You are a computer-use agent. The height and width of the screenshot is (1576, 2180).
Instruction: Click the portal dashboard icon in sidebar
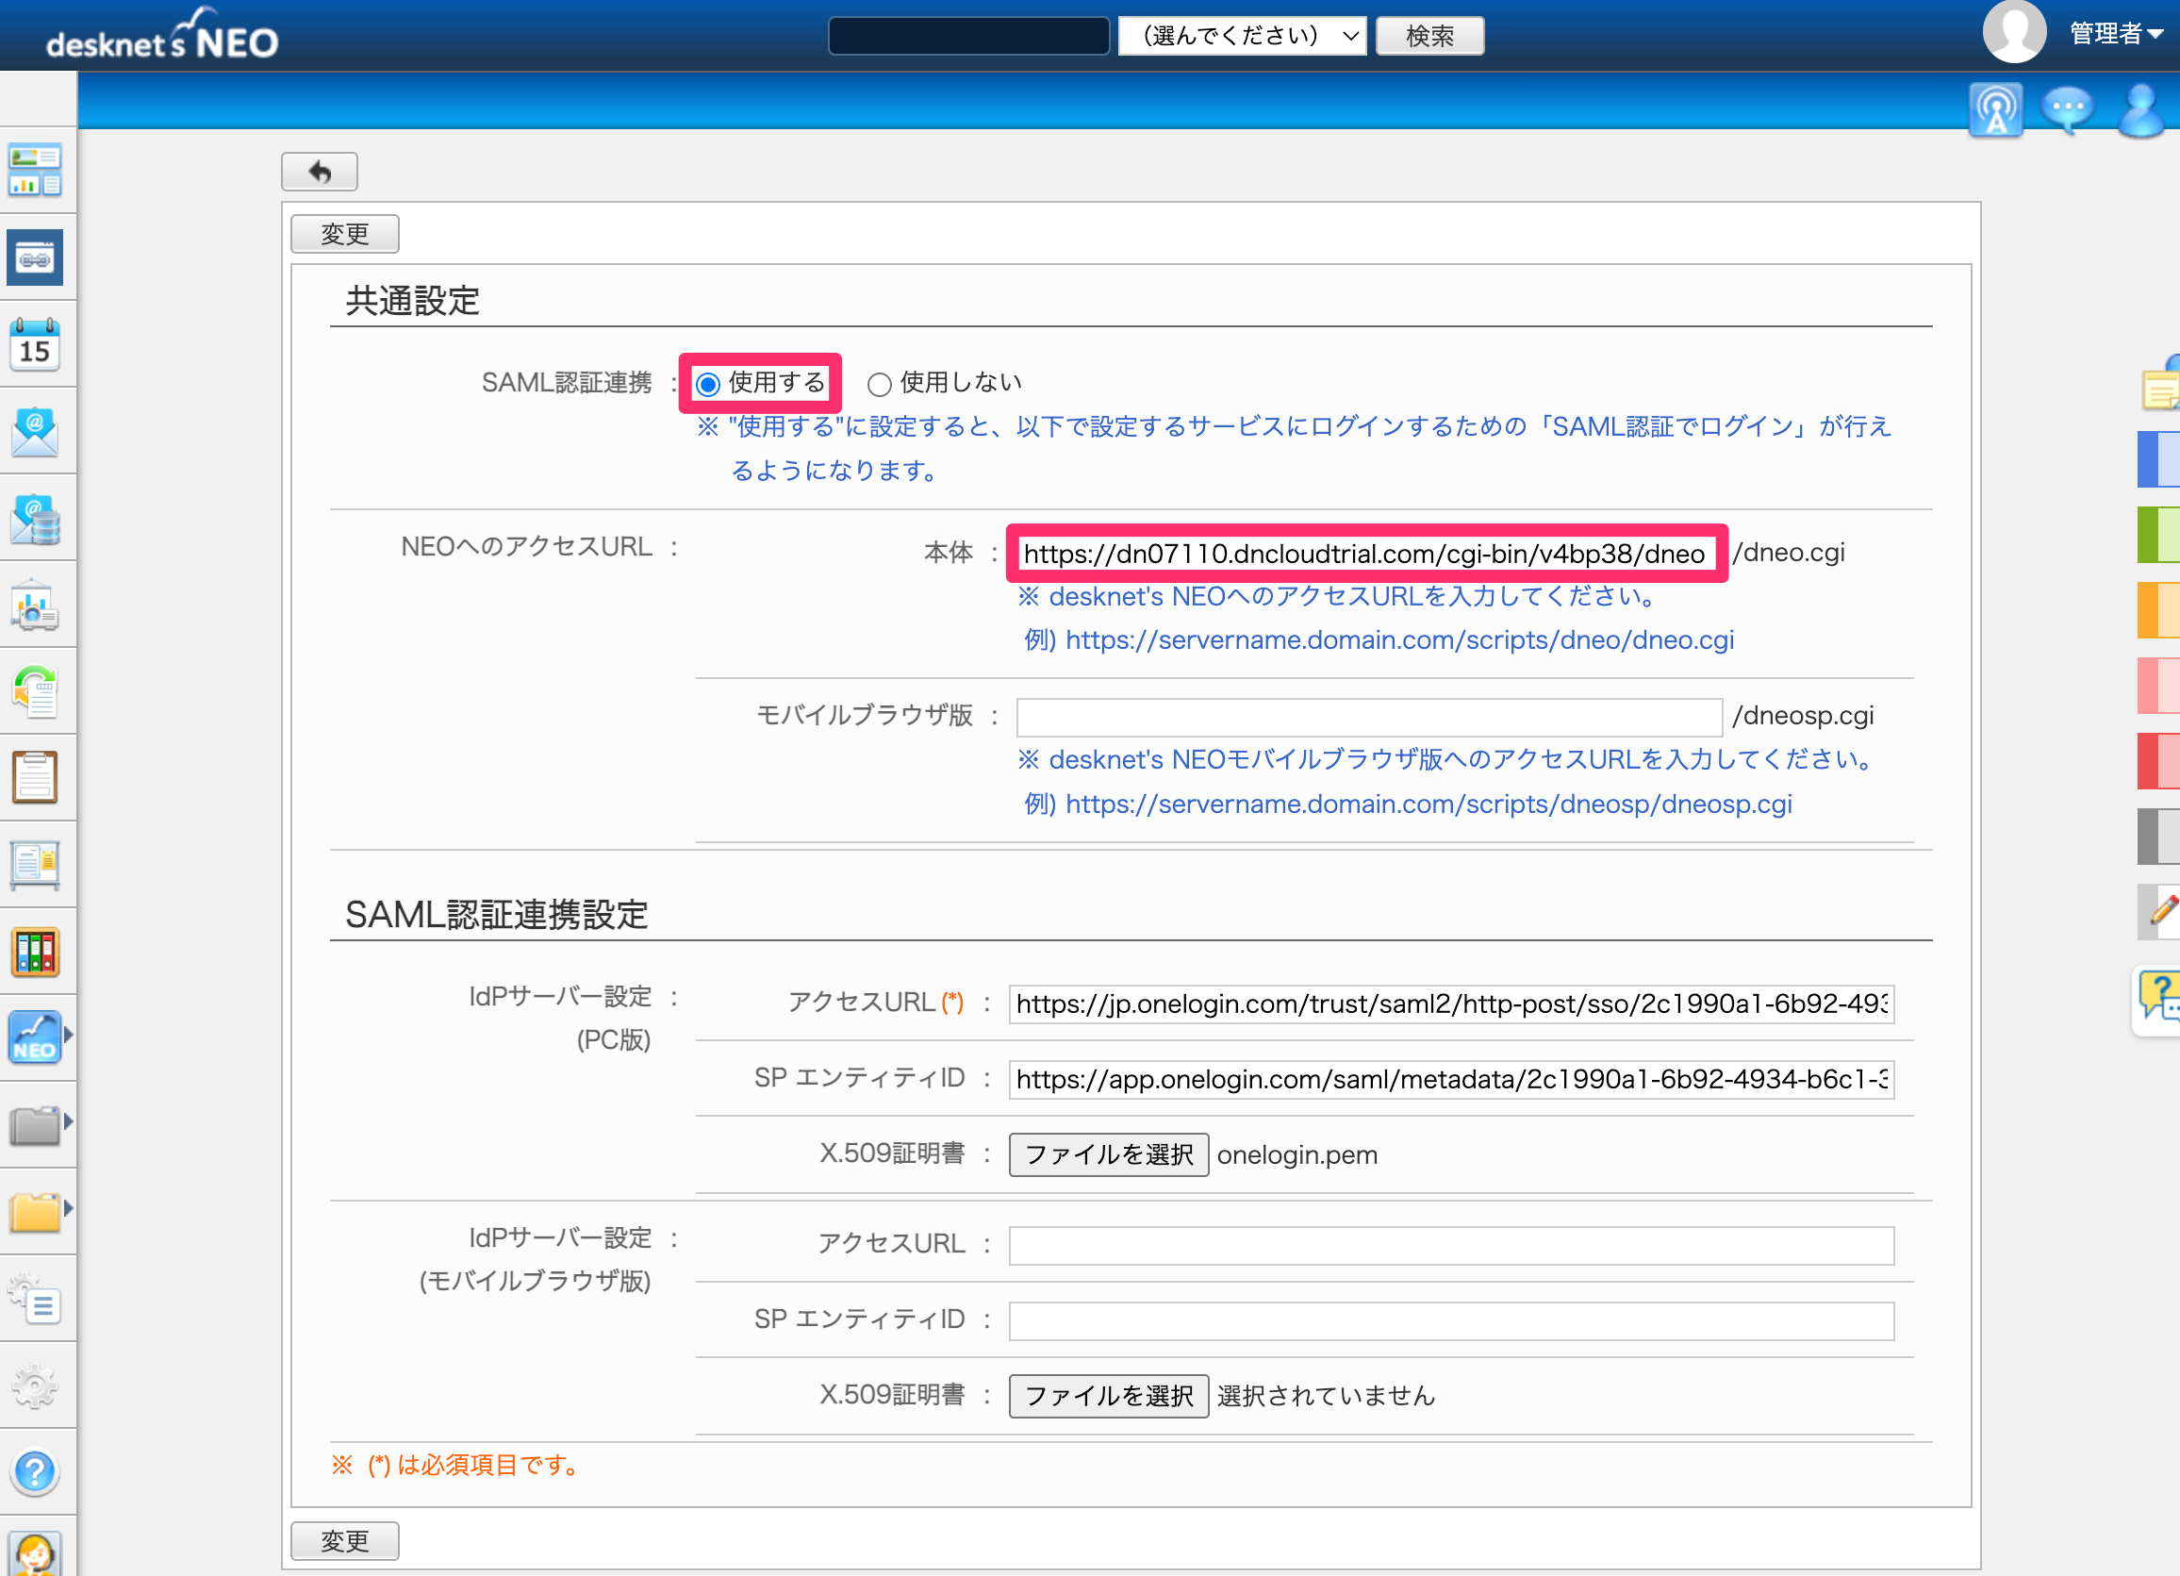tap(36, 171)
